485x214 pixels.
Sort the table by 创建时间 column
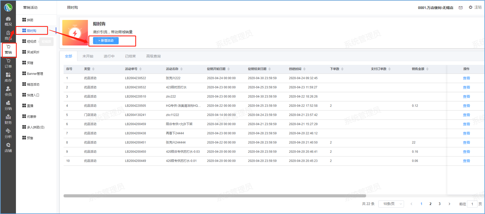pos(304,69)
